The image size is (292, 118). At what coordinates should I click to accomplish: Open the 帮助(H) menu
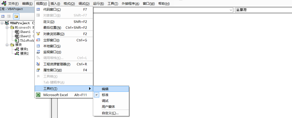point(164,4)
